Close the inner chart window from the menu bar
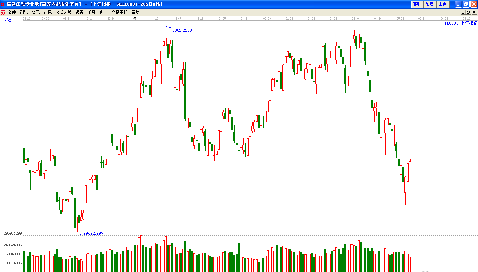 [474, 12]
